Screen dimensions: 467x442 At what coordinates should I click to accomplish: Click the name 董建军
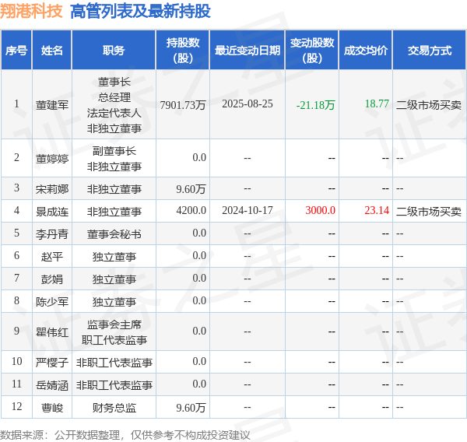[x=52, y=105]
